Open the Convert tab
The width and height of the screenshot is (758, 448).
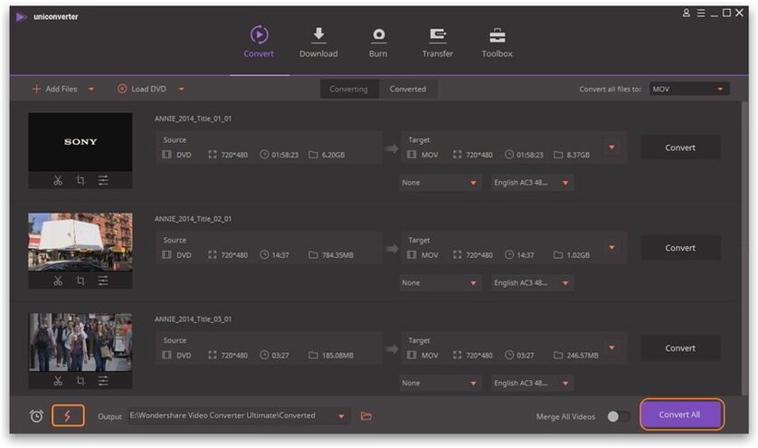259,43
